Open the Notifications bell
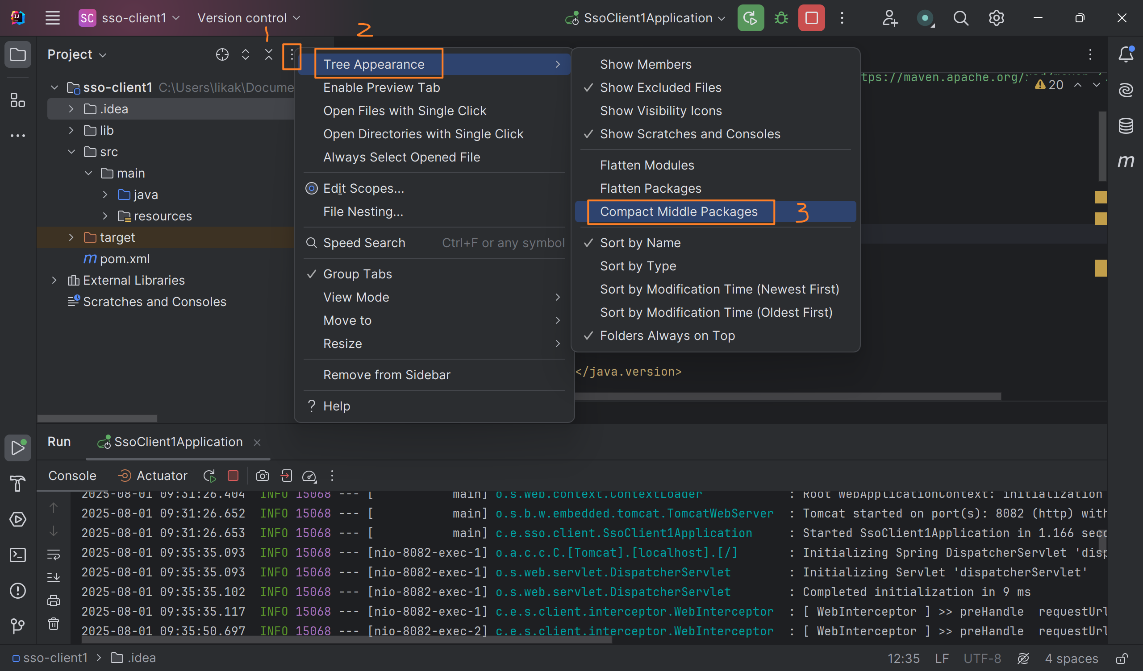This screenshot has height=671, width=1143. pos(1126,54)
